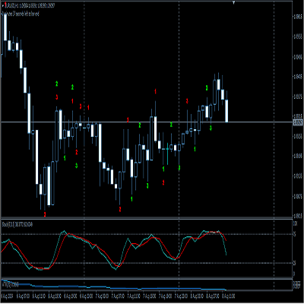The height and width of the screenshot is (304, 304).
Task: Click the first date label on the time axis
Action: (x=7, y=296)
